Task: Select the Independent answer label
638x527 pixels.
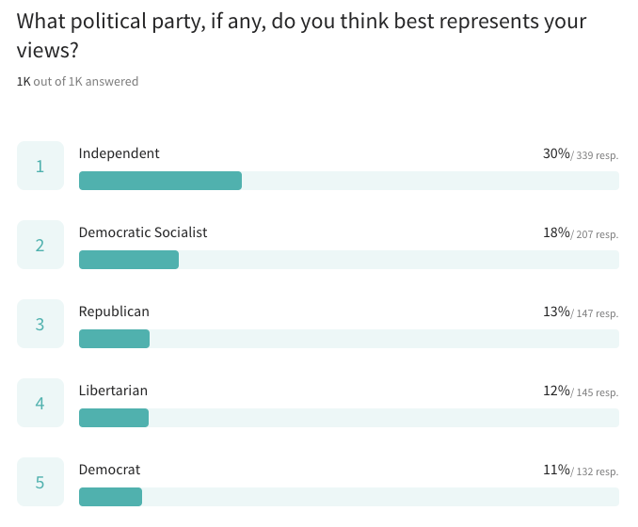Action: pos(119,153)
